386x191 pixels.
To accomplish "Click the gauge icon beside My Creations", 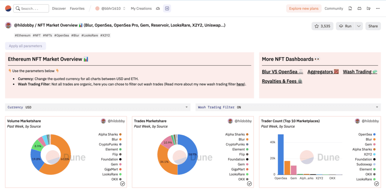I will [158, 8].
